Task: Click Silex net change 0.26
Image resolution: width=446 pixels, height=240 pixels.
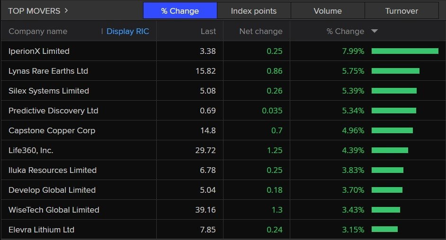Action: click(275, 91)
